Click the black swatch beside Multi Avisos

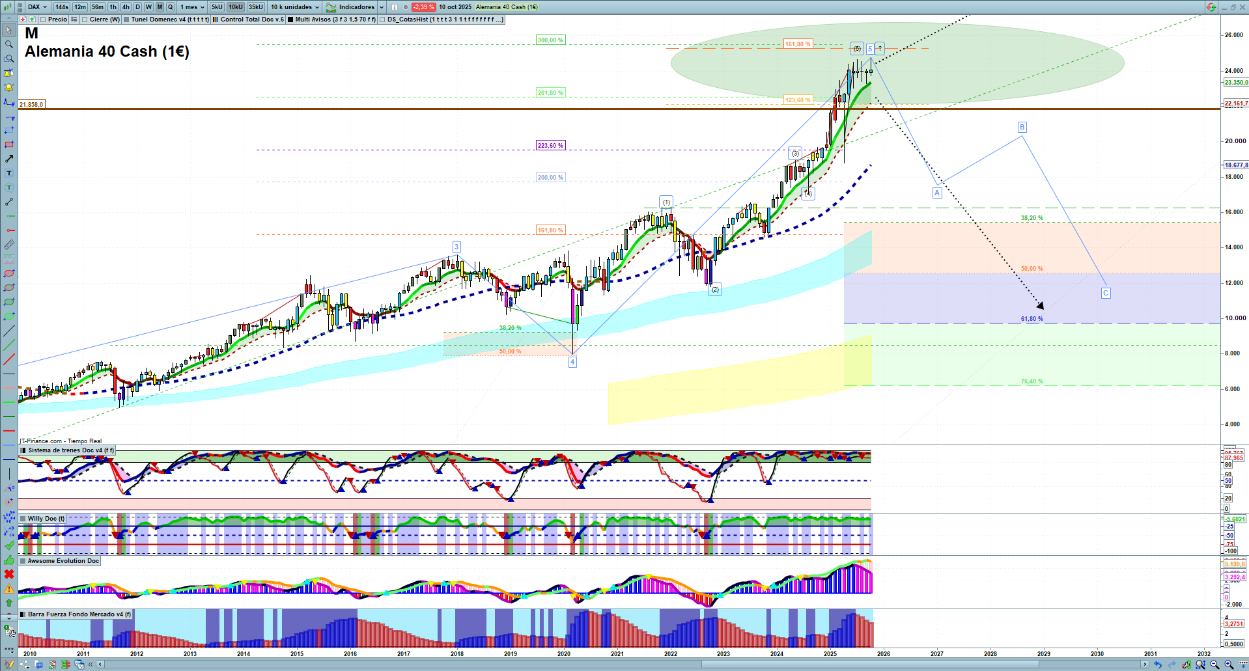click(290, 20)
